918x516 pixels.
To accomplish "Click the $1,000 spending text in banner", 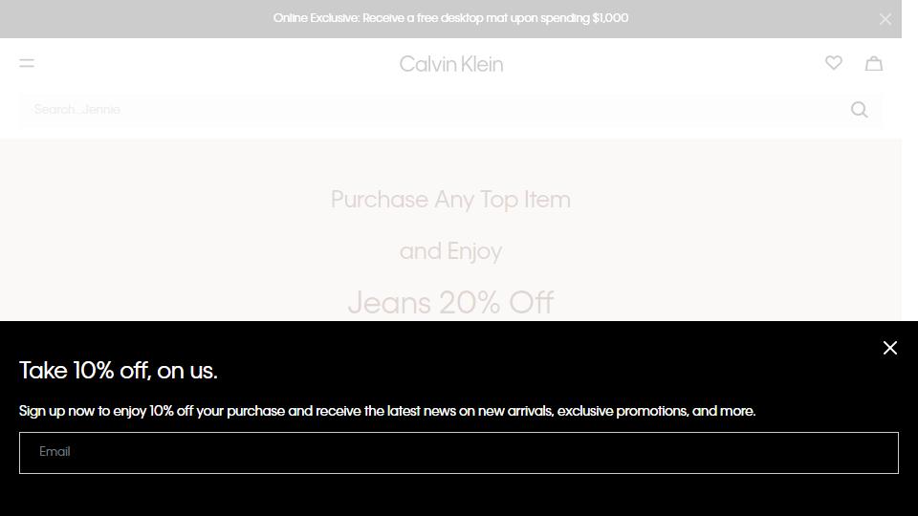I will tap(610, 18).
